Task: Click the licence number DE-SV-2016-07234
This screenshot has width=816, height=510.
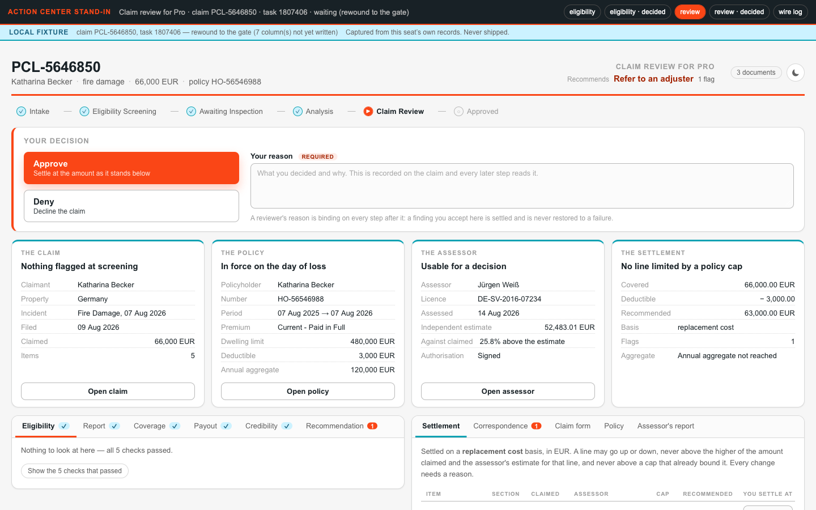Action: [x=509, y=299]
